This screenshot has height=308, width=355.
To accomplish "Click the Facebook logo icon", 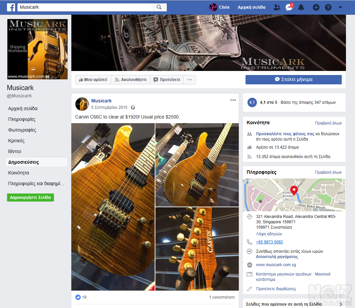I will (11, 7).
